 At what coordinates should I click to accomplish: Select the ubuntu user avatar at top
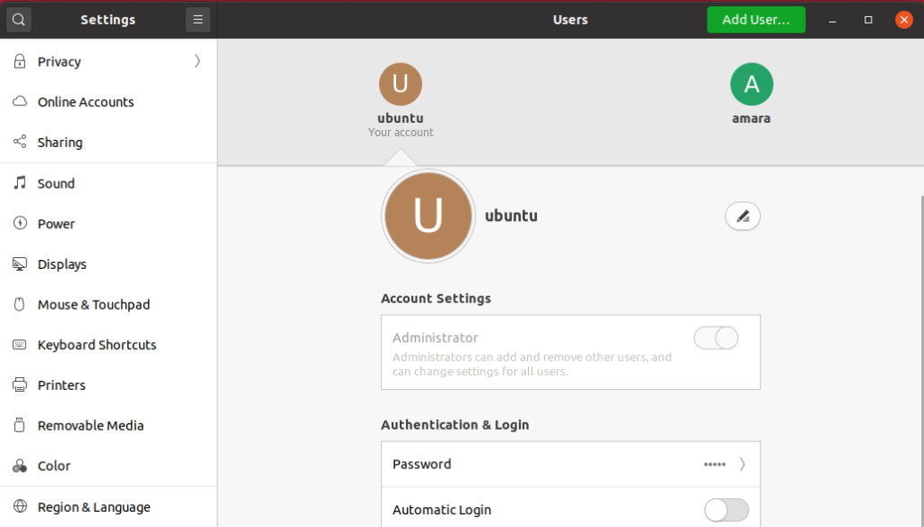pyautogui.click(x=401, y=84)
